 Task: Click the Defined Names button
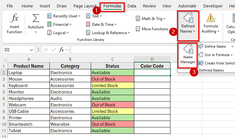188,26
